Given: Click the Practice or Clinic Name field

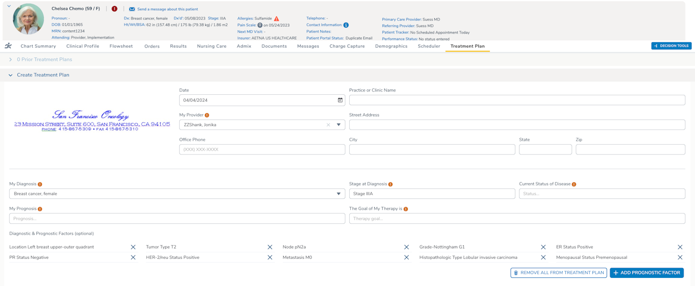Looking at the screenshot, I should coord(517,100).
